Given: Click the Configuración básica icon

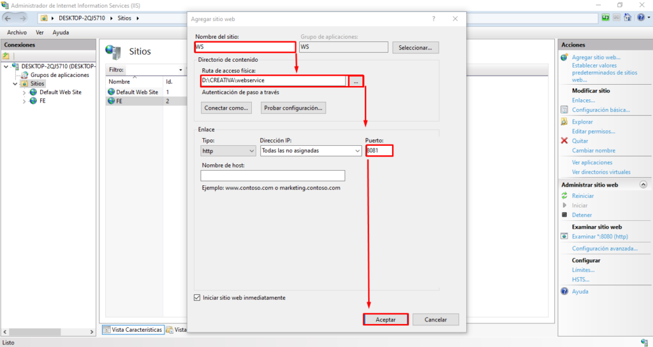Looking at the screenshot, I should coord(564,110).
